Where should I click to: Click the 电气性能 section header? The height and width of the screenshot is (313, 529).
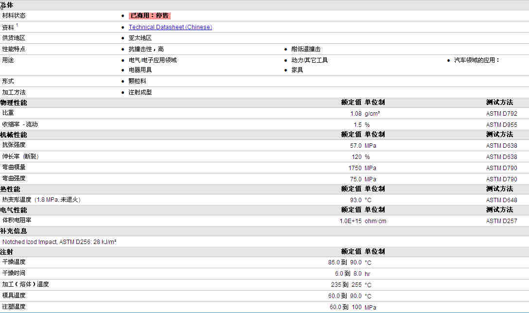click(x=14, y=210)
